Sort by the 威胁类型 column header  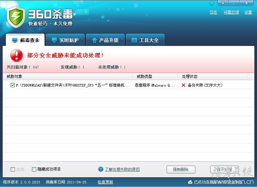pos(155,76)
